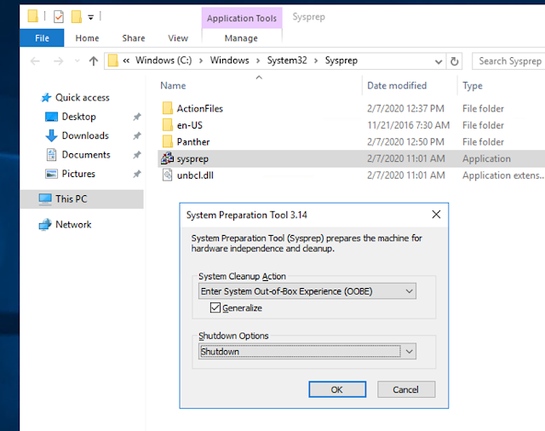Open Pictures in the navigation pane
The image size is (545, 431).
(78, 174)
